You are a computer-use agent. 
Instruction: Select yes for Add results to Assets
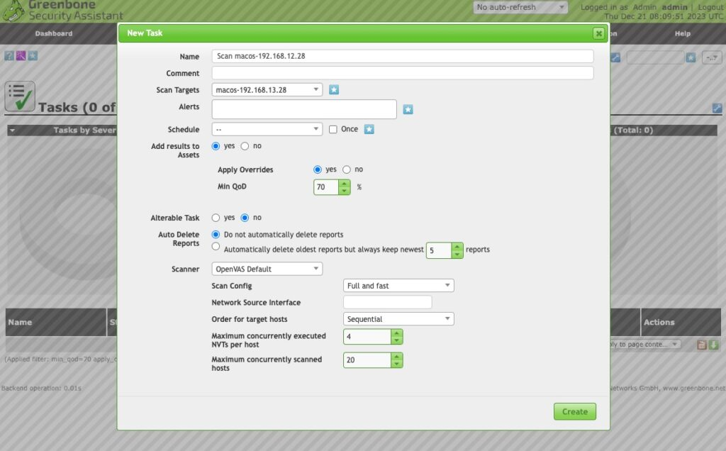(x=216, y=146)
